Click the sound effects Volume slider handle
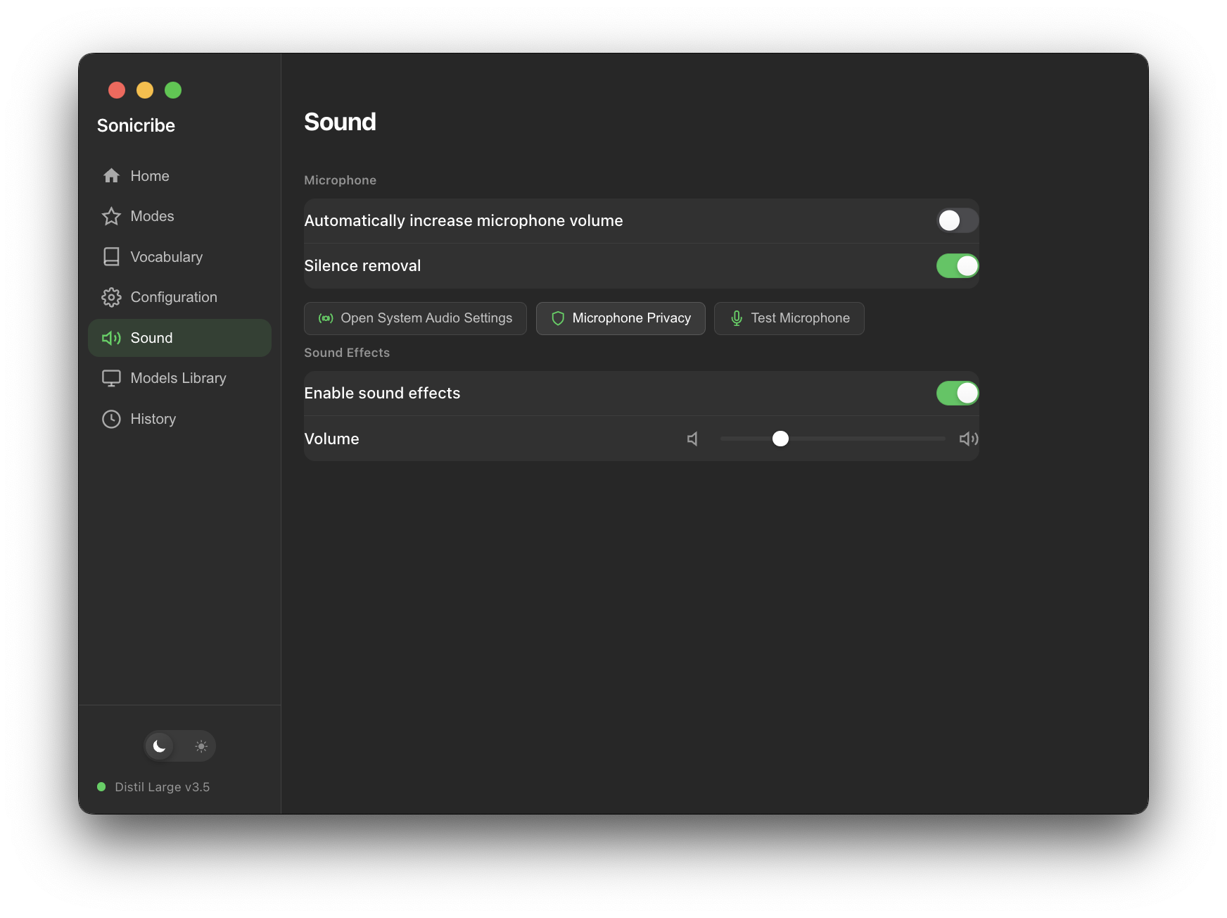 tap(780, 439)
